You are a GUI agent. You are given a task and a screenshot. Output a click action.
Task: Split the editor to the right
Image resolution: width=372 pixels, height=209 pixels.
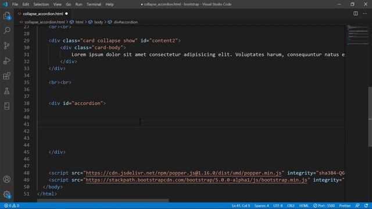pos(355,13)
